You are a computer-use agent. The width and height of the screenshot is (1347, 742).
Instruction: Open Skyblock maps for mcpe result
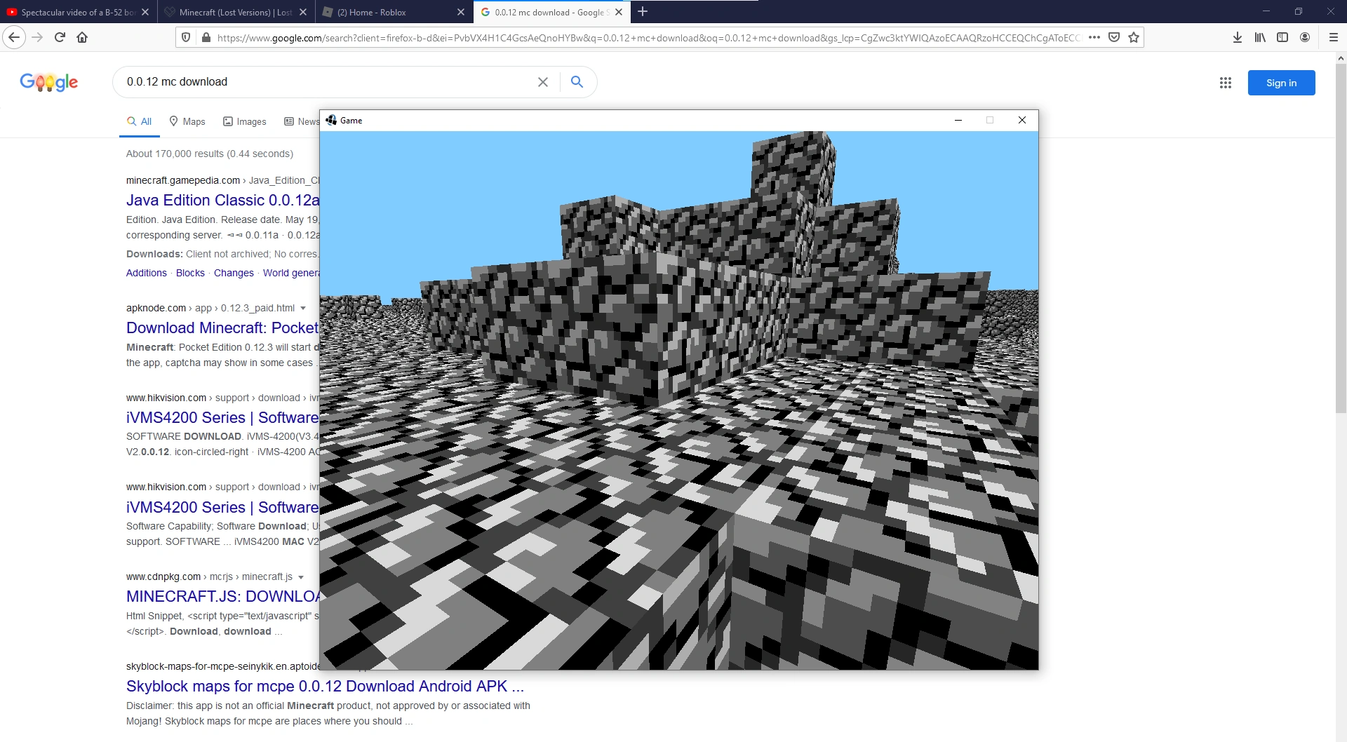point(325,687)
